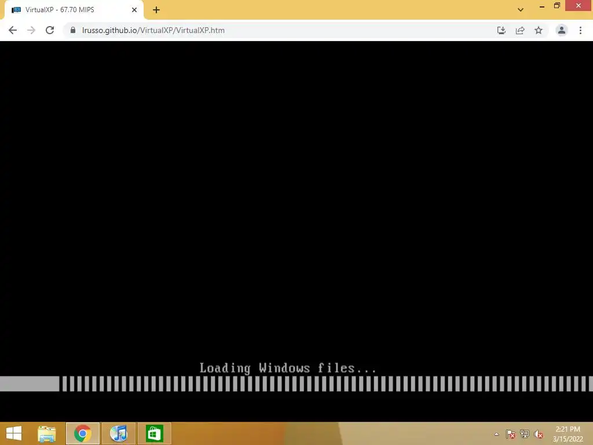Click the address bar URL
593x445 pixels.
[x=153, y=30]
